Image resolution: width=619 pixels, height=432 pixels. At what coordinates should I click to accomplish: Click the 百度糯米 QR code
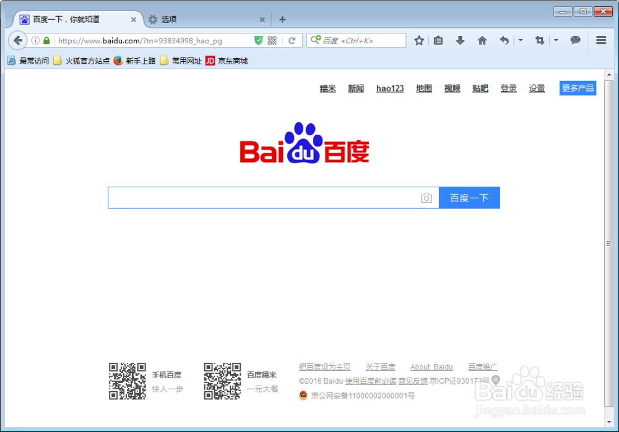[x=222, y=381]
